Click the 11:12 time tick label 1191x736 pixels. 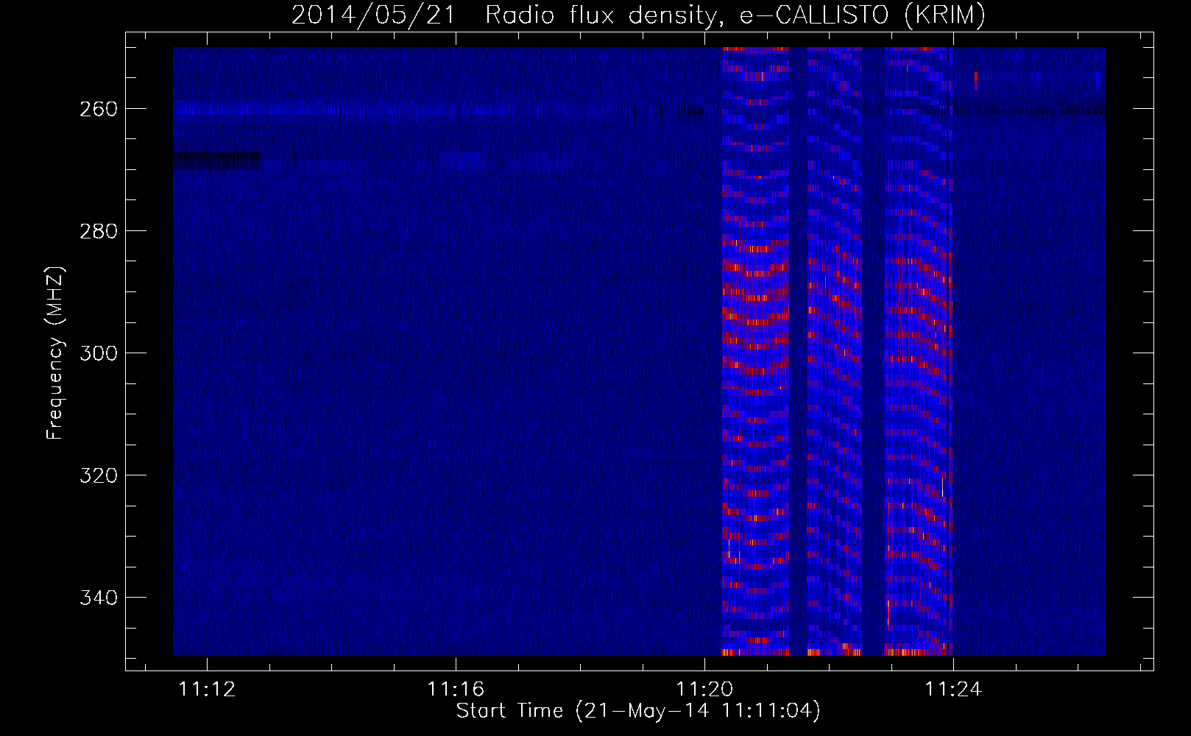(208, 690)
